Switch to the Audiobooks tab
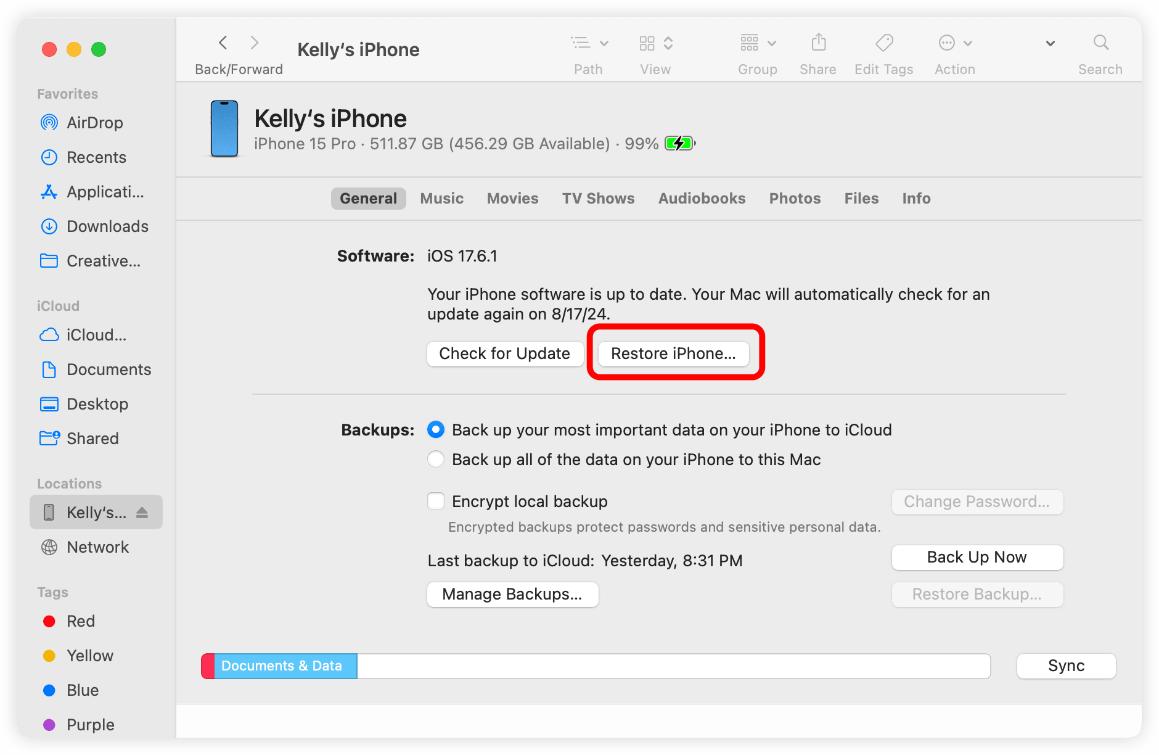Viewport: 1159px width, 755px height. click(702, 199)
